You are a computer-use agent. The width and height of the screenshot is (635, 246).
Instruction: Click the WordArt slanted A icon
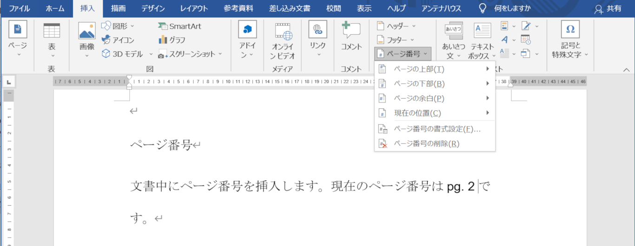(504, 40)
